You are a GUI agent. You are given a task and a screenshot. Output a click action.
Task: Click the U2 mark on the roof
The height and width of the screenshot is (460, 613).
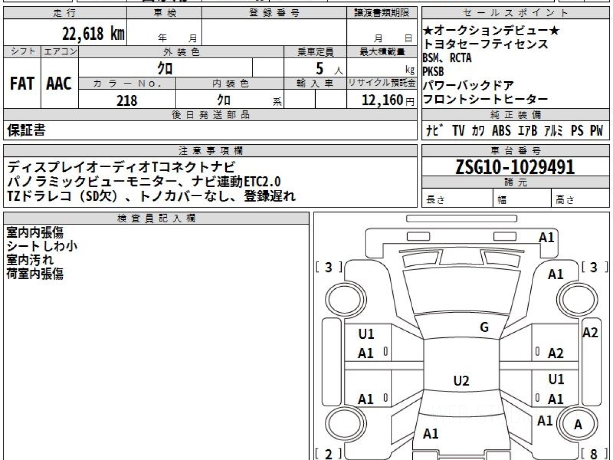(x=461, y=381)
